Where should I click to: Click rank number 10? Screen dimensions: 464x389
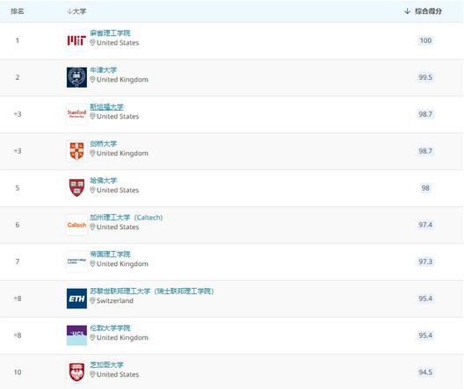[18, 372]
